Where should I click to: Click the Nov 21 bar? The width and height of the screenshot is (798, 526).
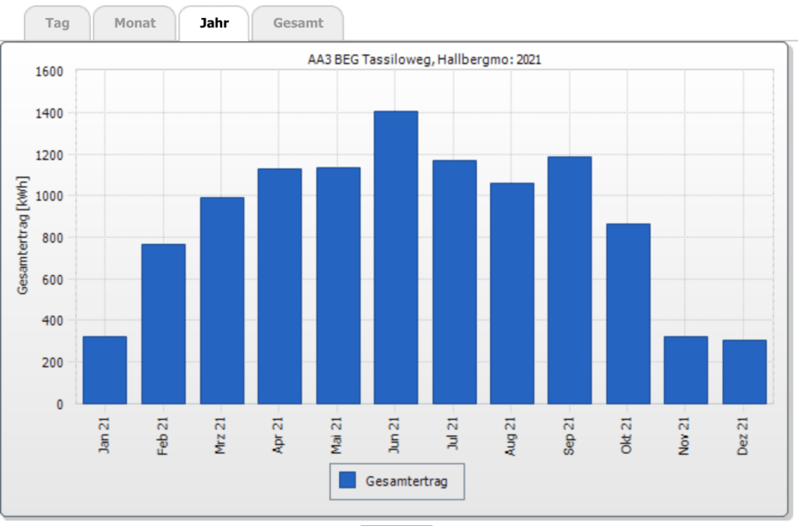[686, 370]
